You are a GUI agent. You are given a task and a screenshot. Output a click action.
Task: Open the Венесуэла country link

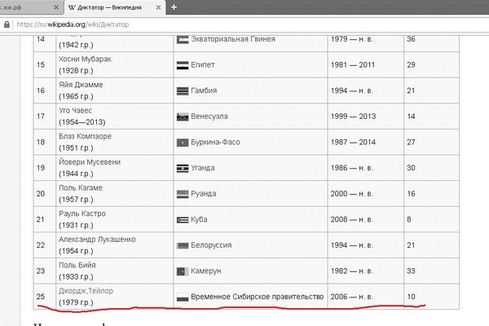point(209,117)
